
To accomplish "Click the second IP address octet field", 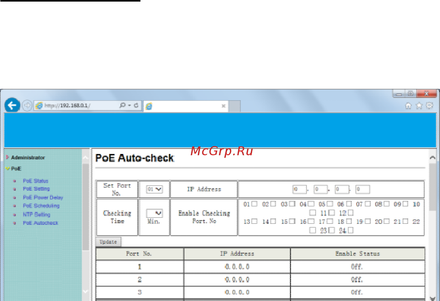I will 320,189.
